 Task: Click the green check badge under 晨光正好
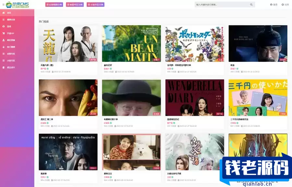pyautogui.click(x=111, y=69)
